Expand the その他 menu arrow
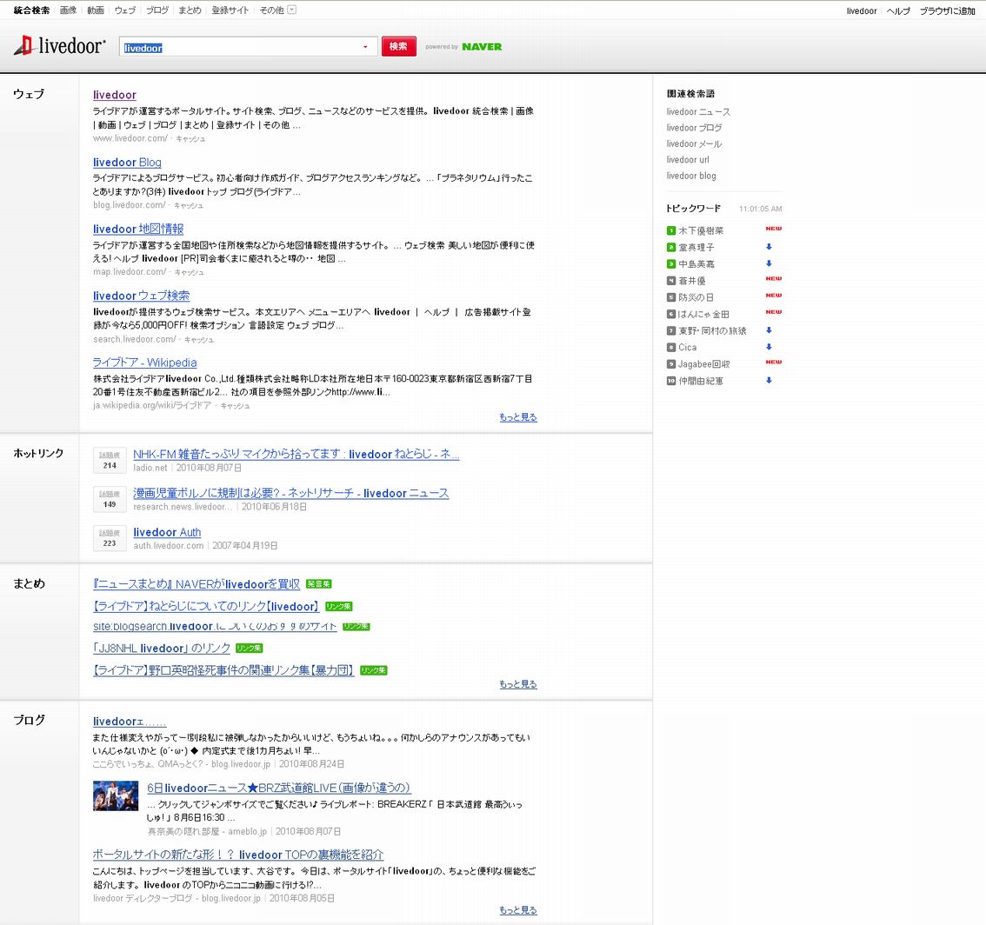Screen dimensions: 986x925 pos(292,10)
